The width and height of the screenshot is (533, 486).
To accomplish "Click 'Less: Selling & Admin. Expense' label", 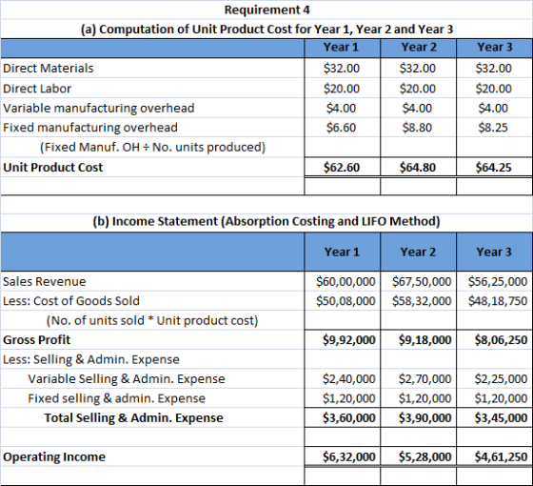I will tap(91, 360).
